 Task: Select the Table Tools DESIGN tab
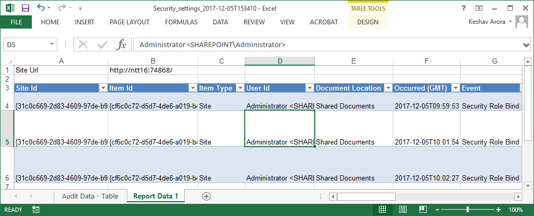[x=368, y=22]
